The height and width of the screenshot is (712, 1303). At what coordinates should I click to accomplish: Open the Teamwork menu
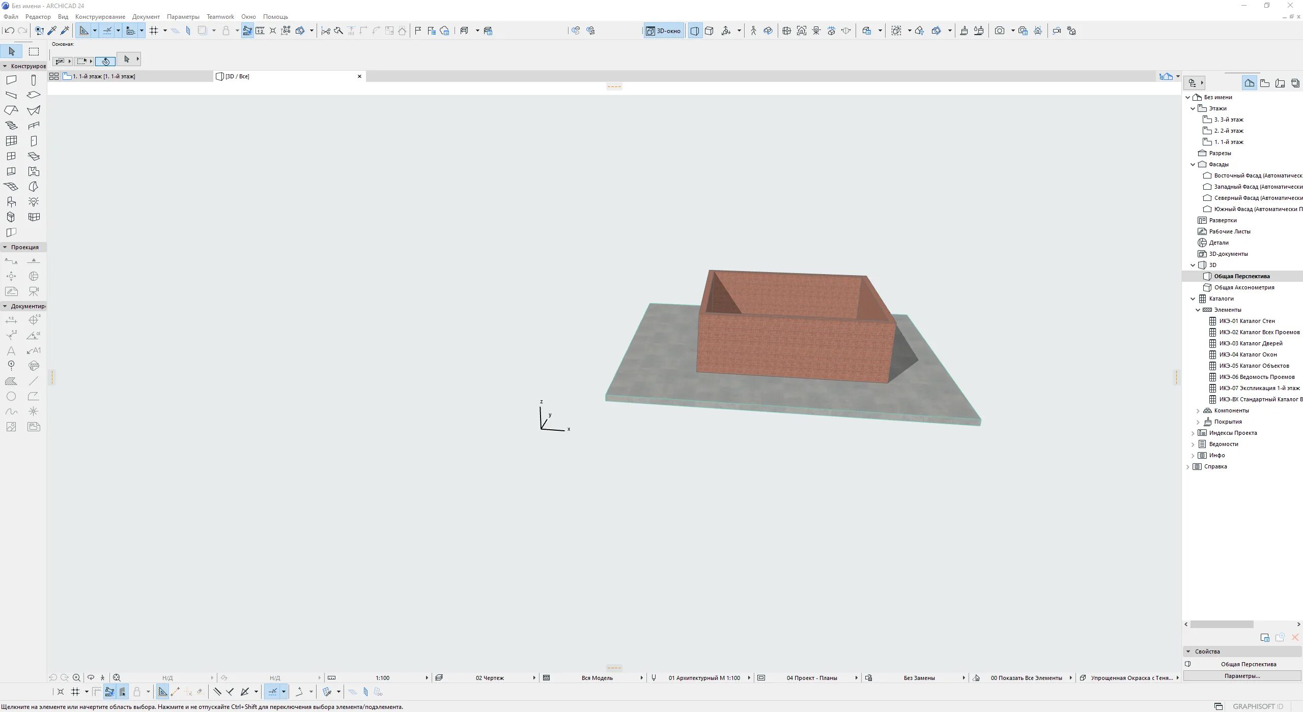coord(220,17)
